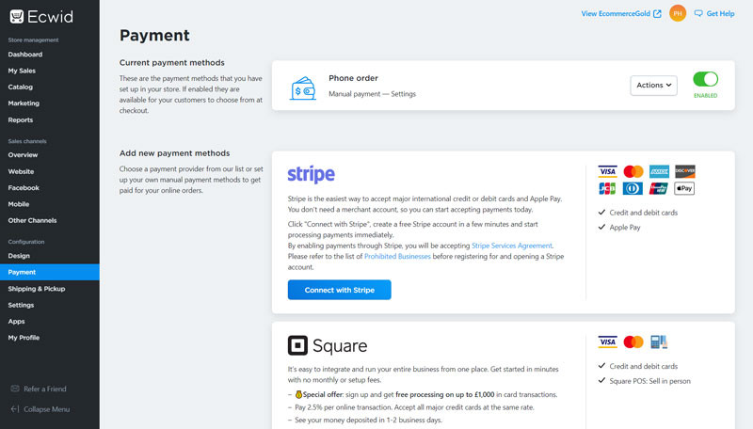Click the Square heading text

pyautogui.click(x=340, y=345)
